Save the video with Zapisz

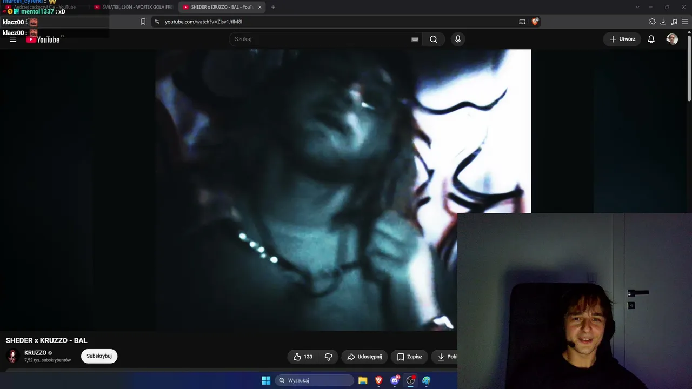409,357
